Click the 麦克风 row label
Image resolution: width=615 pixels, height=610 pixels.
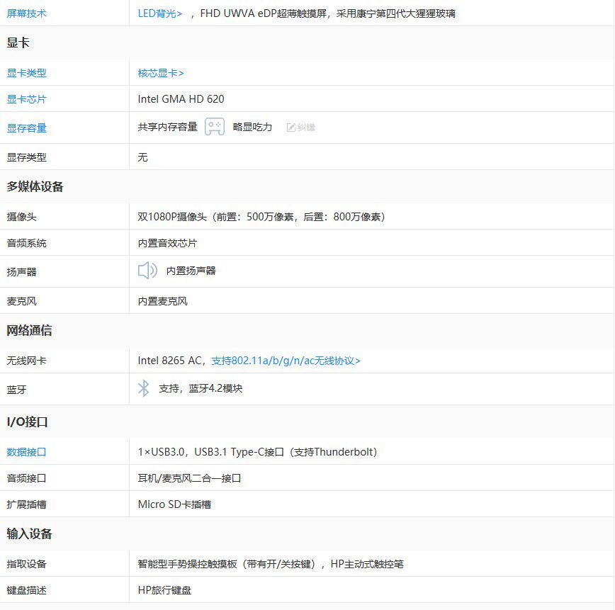(x=21, y=301)
